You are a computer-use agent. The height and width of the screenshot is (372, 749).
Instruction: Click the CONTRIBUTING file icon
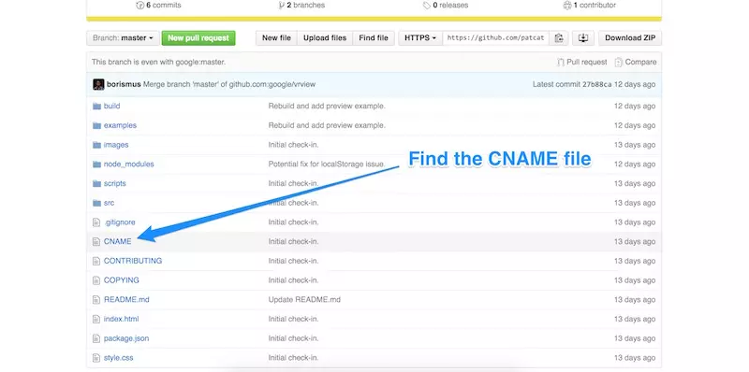96,261
